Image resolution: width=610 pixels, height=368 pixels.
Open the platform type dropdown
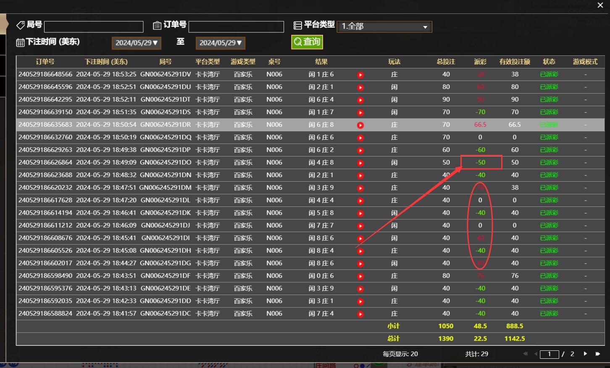pos(384,26)
